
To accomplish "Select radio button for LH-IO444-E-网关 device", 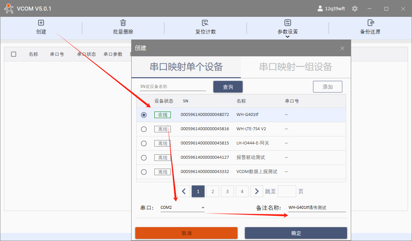I will point(144,143).
